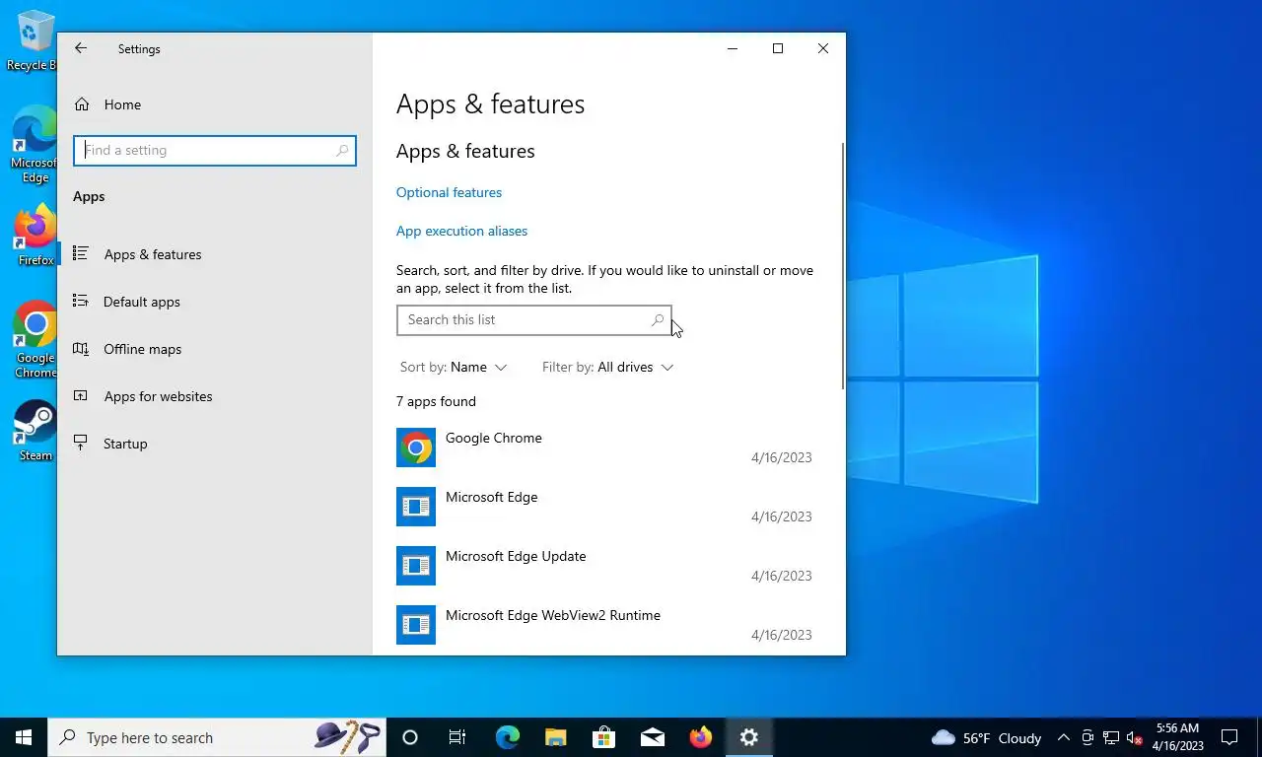
Task: Click the Settings gear taskbar button
Action: click(749, 737)
